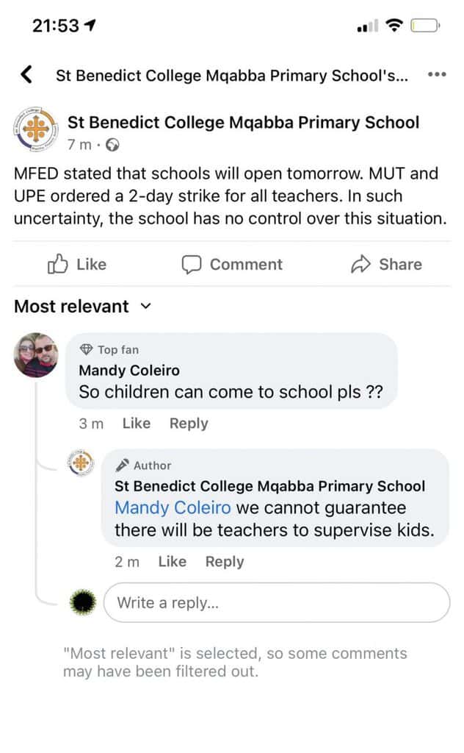Like Mandy Coleiro's comment
The width and height of the screenshot is (464, 753).
point(136,424)
